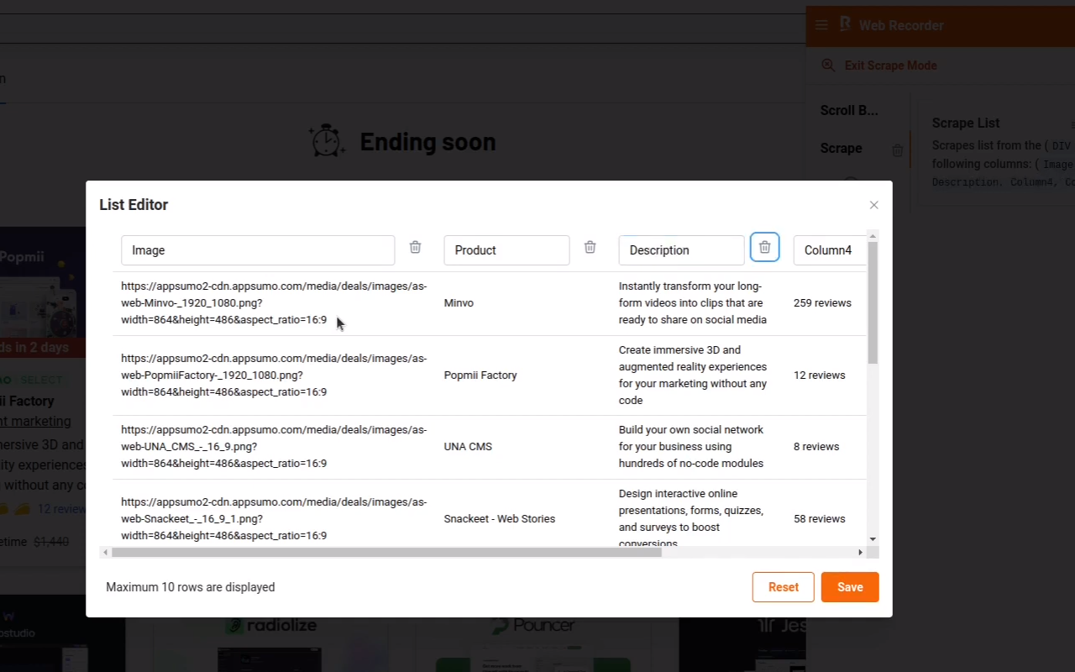
Task: Select the Scrape step in Web Recorder
Action: point(841,148)
